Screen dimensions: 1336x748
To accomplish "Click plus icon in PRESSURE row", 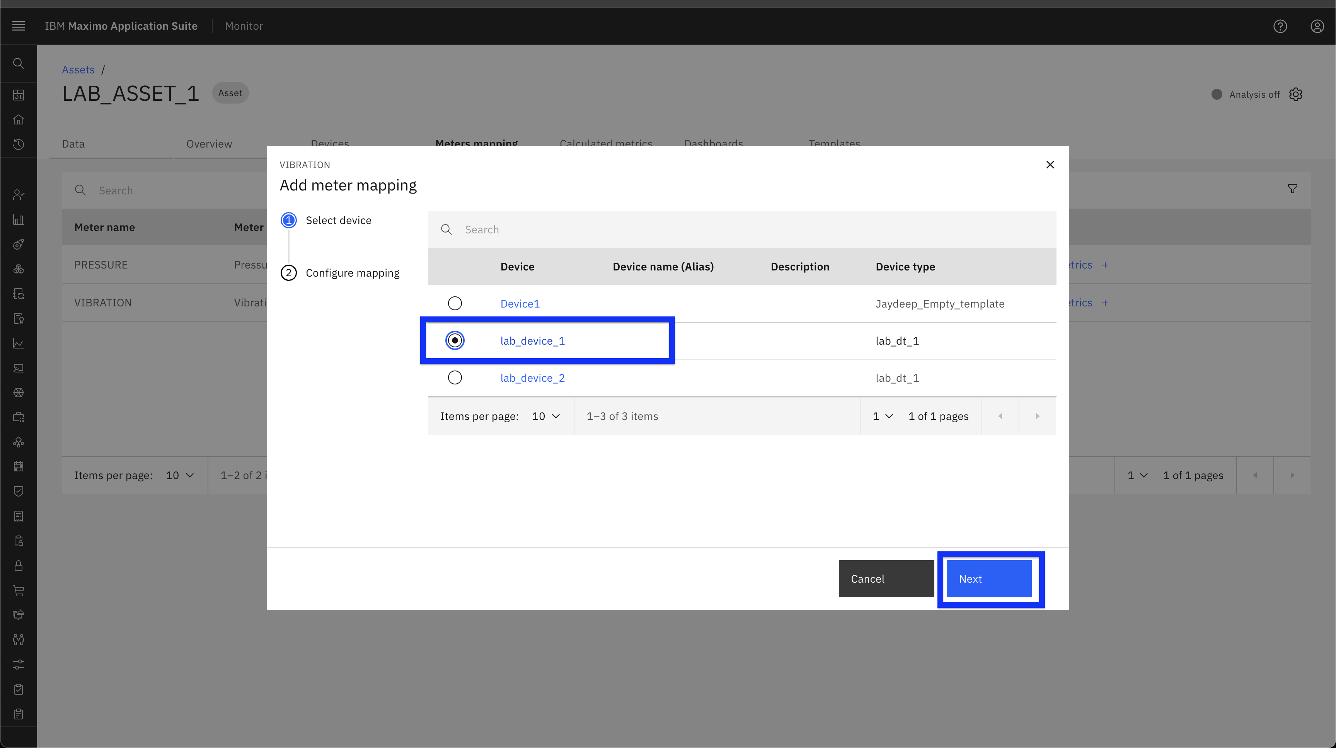I will click(x=1105, y=265).
